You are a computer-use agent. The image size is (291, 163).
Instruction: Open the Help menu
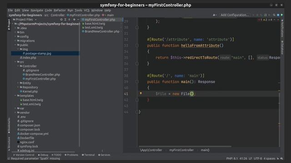point(108,10)
